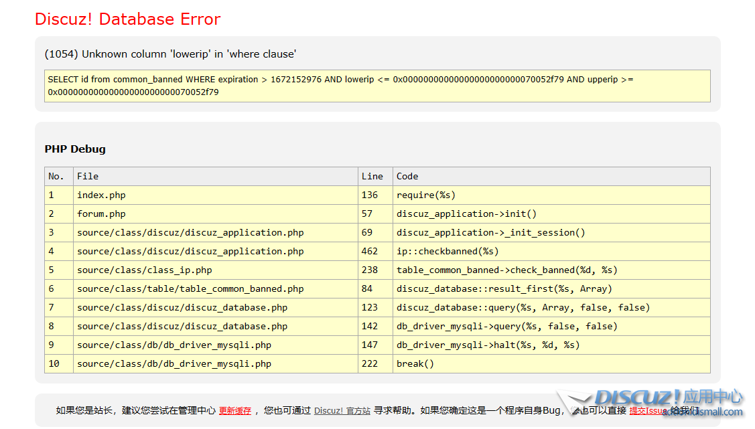This screenshot has height=429, width=755.
Task: Select the index.php file cell
Action: coord(101,195)
